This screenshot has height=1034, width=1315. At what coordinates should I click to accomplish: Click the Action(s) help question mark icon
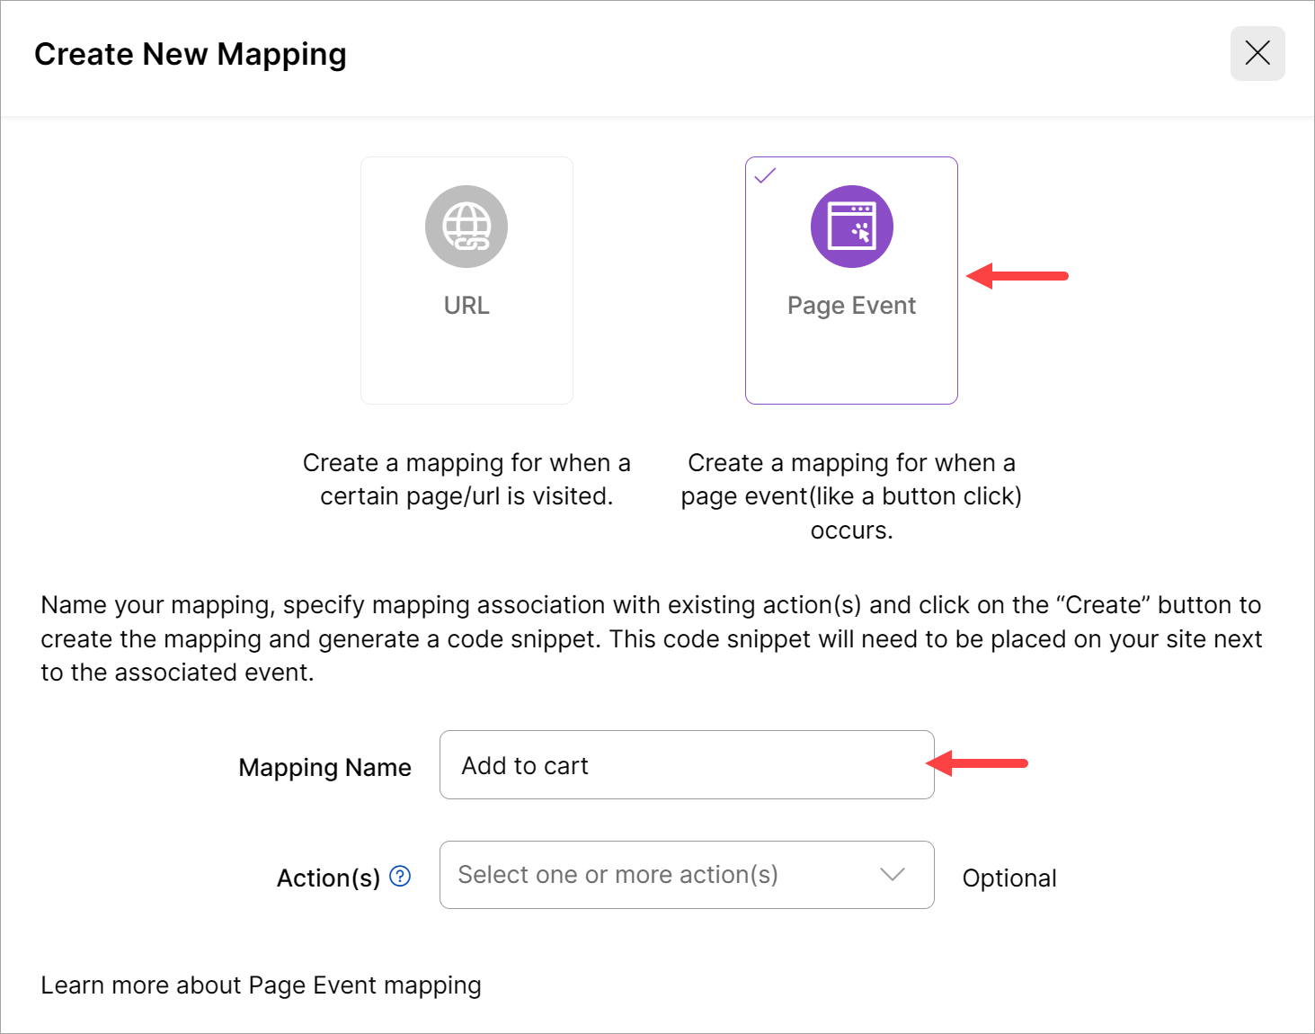point(400,877)
